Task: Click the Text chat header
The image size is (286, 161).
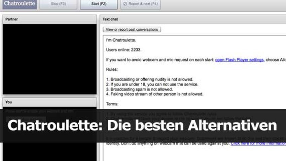Action: (x=193, y=19)
